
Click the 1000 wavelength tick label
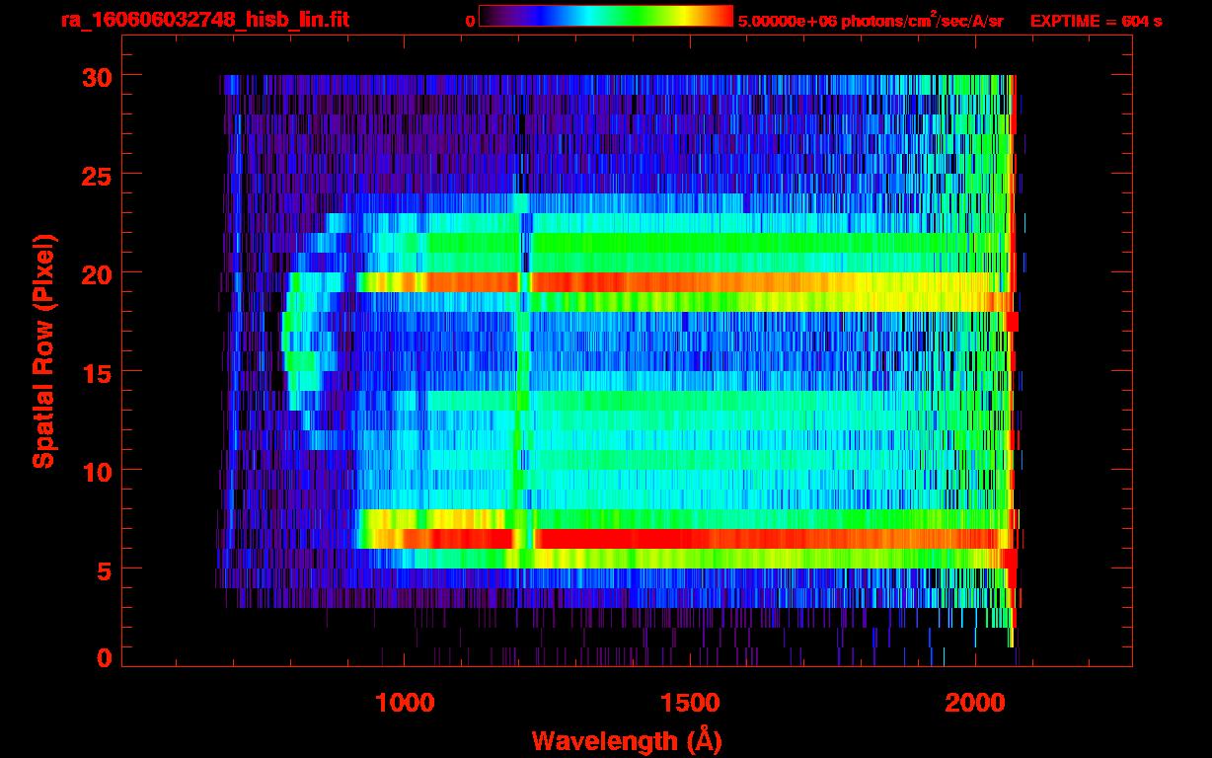click(x=404, y=703)
